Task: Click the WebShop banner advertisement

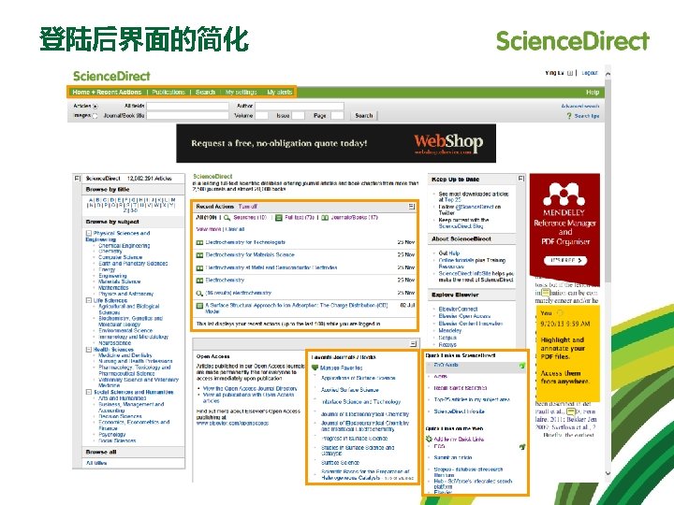Action: (336, 143)
